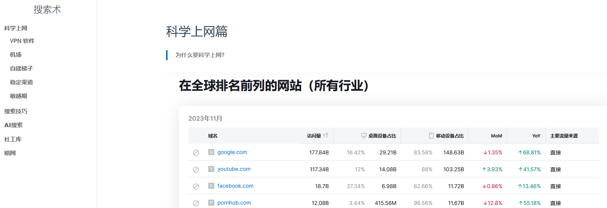Click the desktop monitor icon in 桌面设备占比 header
The width and height of the screenshot is (607, 208).
[364, 136]
